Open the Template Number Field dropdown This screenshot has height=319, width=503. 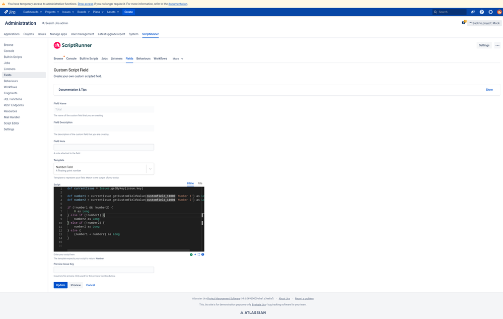click(104, 169)
